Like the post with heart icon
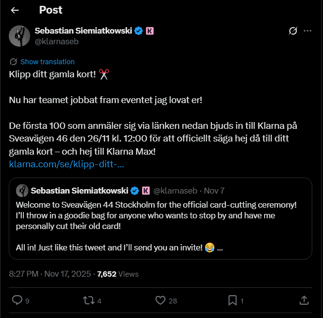 click(x=160, y=300)
